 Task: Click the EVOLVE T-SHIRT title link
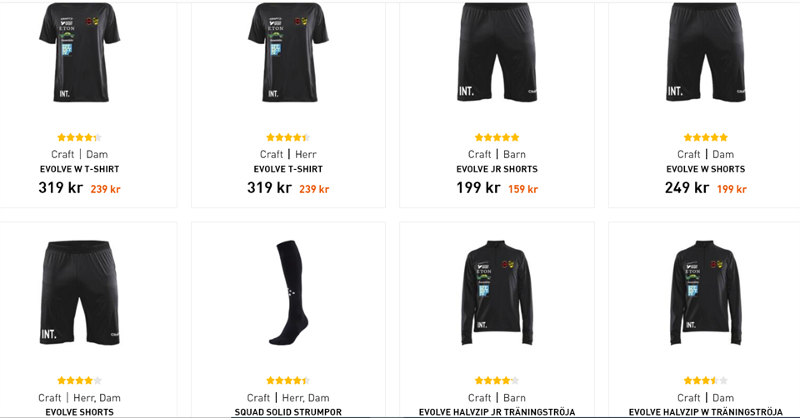pos(288,169)
